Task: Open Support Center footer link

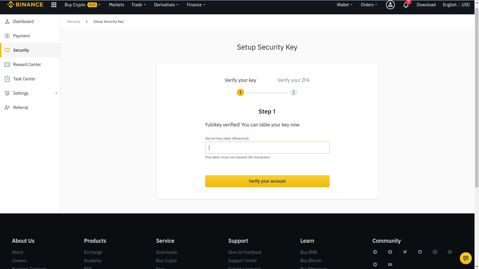Action: [242, 261]
